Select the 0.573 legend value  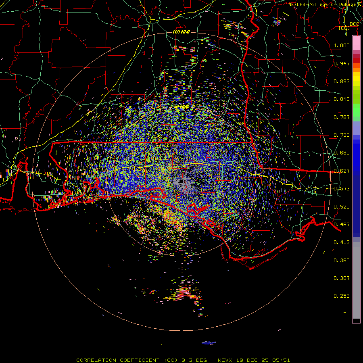pyautogui.click(x=342, y=189)
